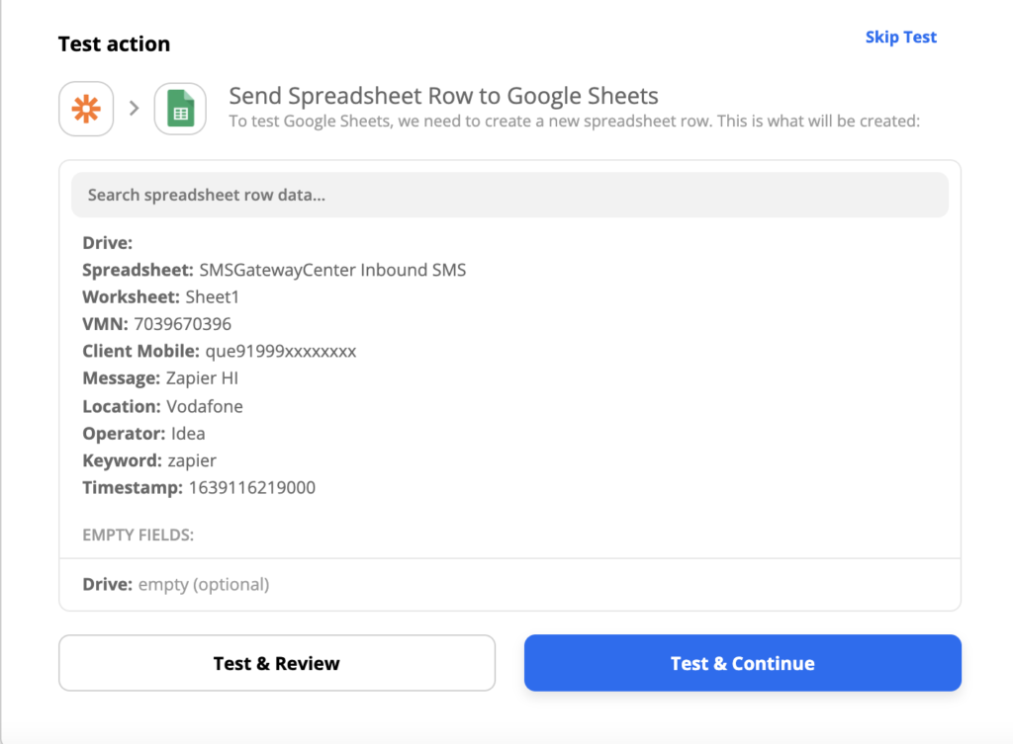Click the VMN 7039670396 entry

click(x=156, y=324)
